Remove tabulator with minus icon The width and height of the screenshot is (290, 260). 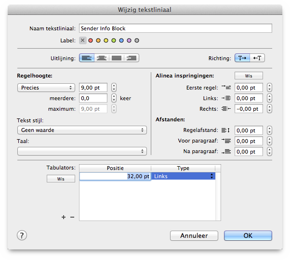point(72,217)
